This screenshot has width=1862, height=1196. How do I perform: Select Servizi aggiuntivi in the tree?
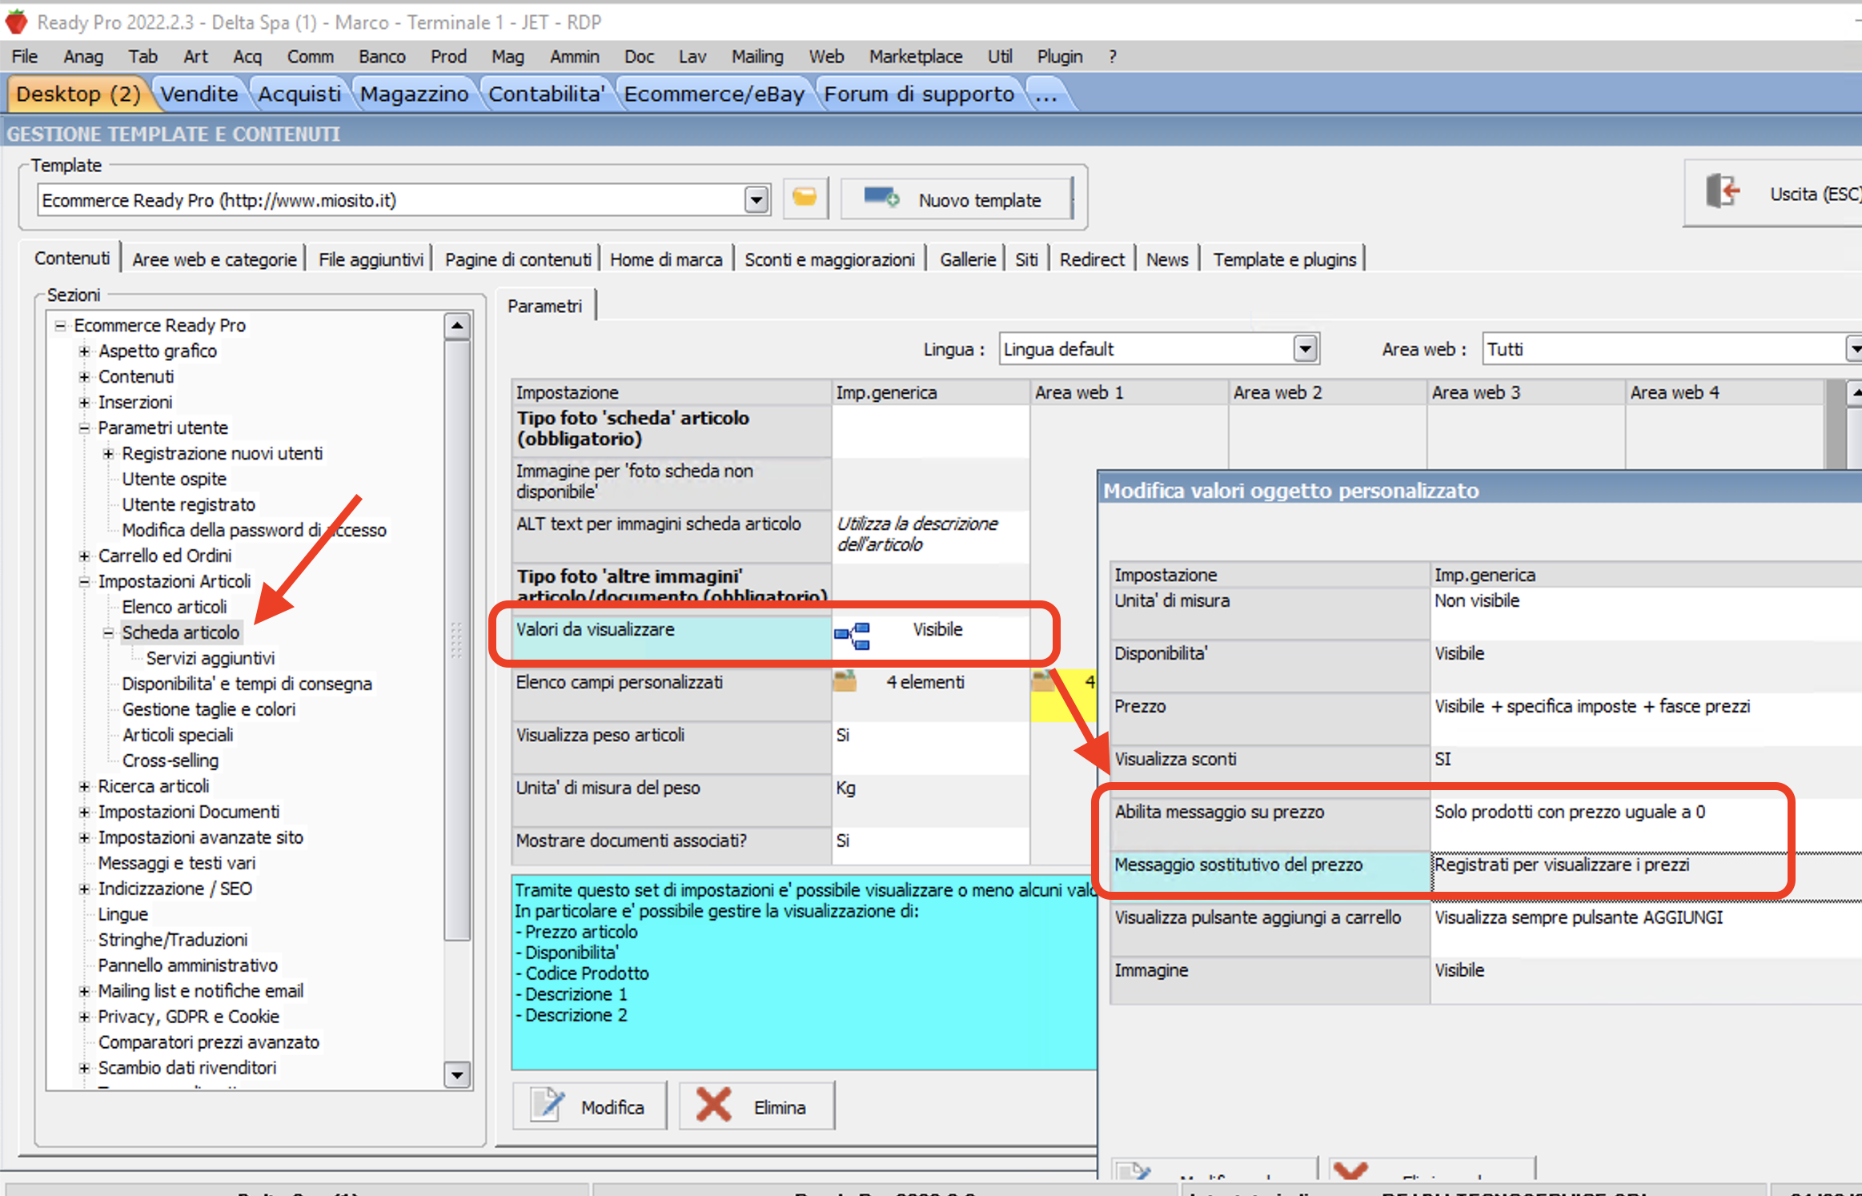pos(210,658)
